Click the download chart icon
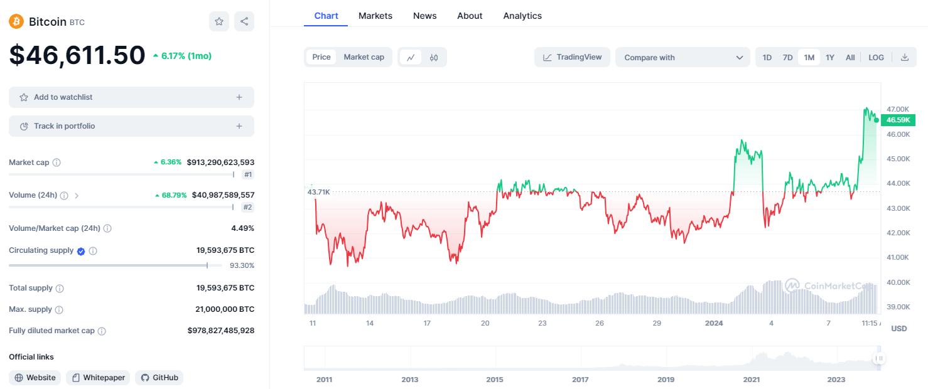Image resolution: width=928 pixels, height=389 pixels. pos(904,56)
